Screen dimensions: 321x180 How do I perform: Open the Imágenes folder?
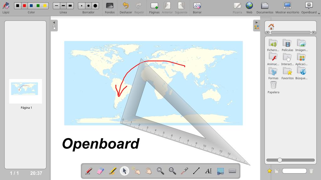[x=301, y=45]
